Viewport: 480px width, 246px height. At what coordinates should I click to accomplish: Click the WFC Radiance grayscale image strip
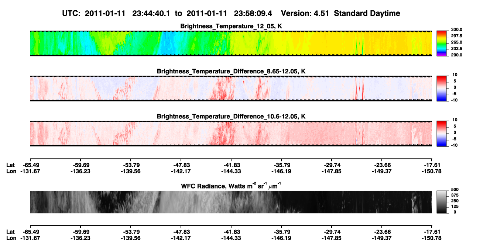(231, 202)
